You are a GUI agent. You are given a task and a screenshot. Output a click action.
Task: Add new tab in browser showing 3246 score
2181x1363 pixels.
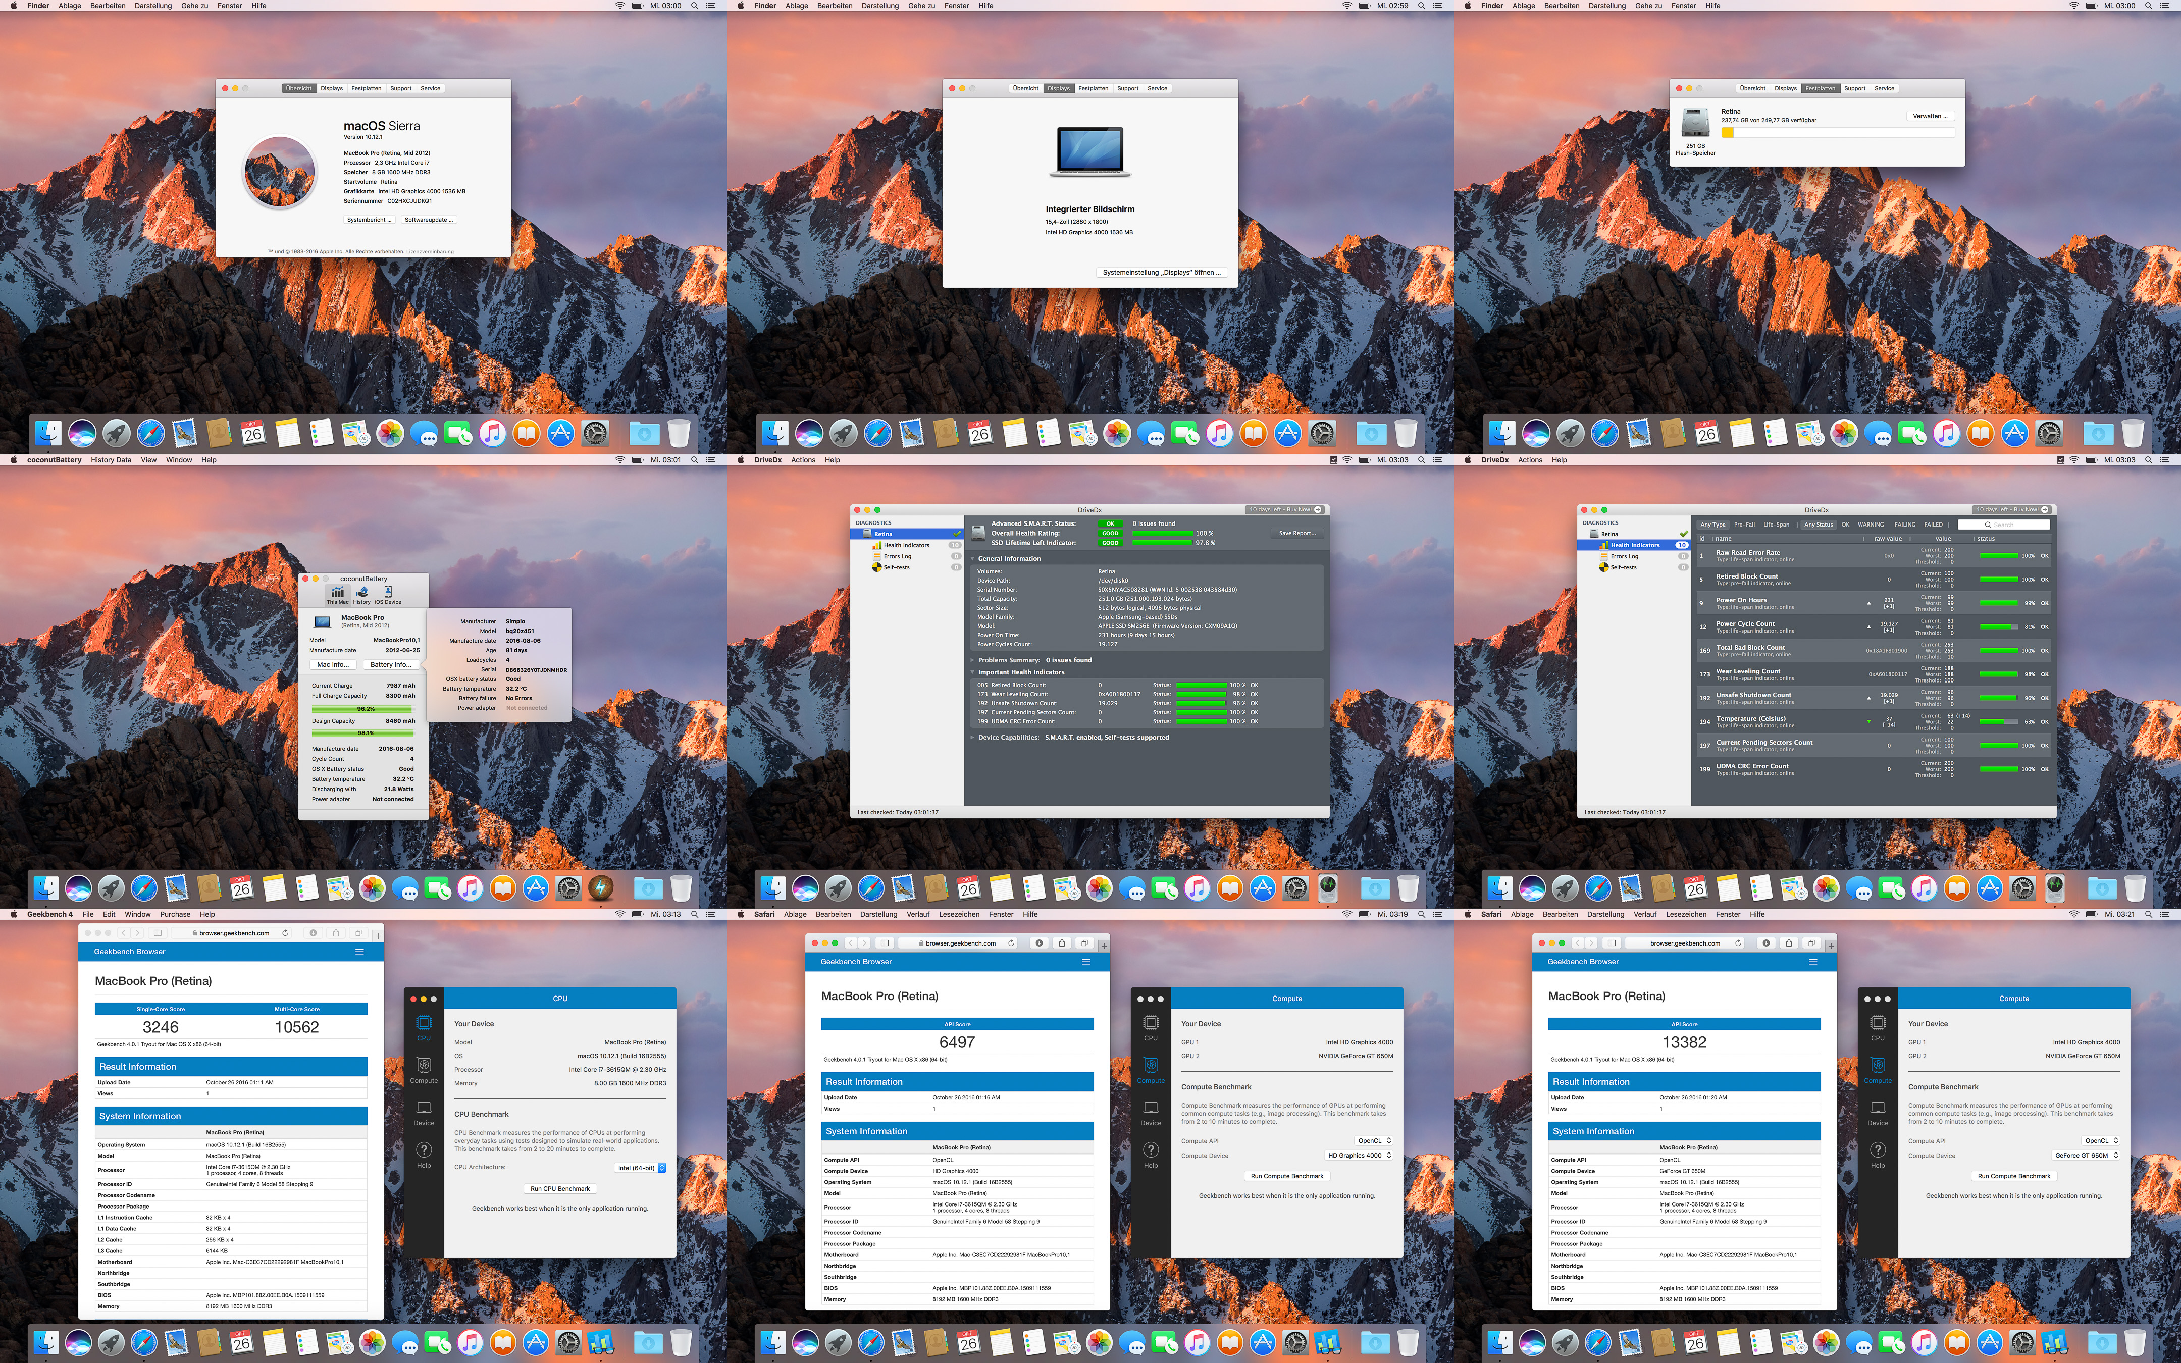(379, 936)
